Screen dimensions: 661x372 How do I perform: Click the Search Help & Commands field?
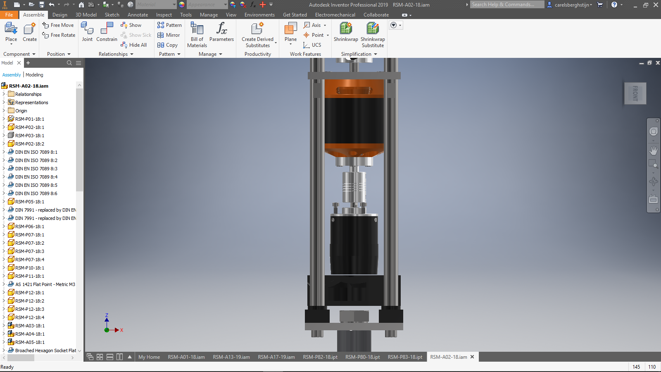click(507, 5)
